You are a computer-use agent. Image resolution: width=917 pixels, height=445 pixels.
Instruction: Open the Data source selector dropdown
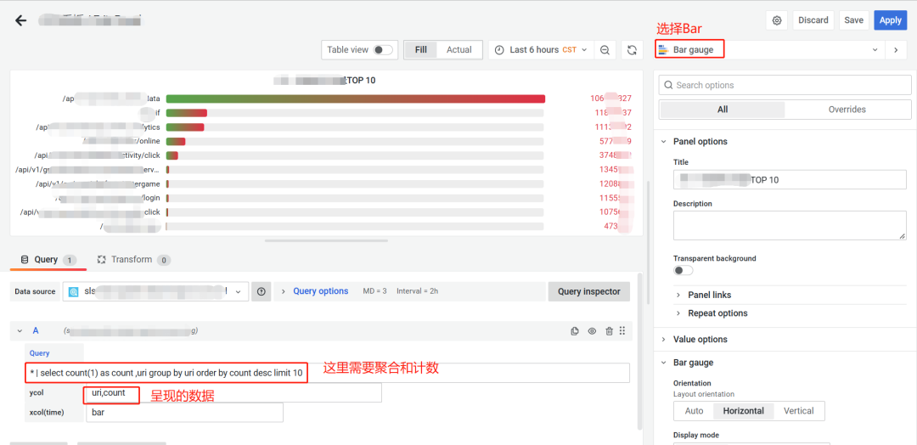(x=155, y=291)
